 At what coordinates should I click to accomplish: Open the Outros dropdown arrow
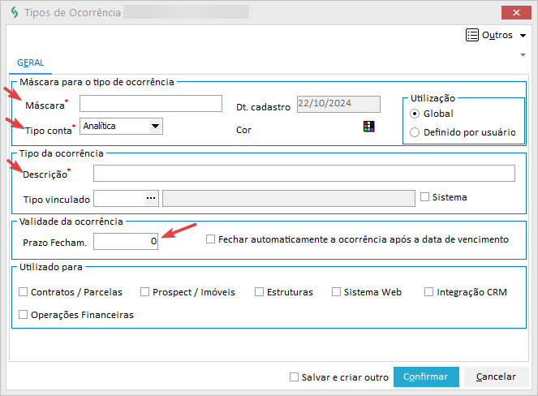[523, 36]
